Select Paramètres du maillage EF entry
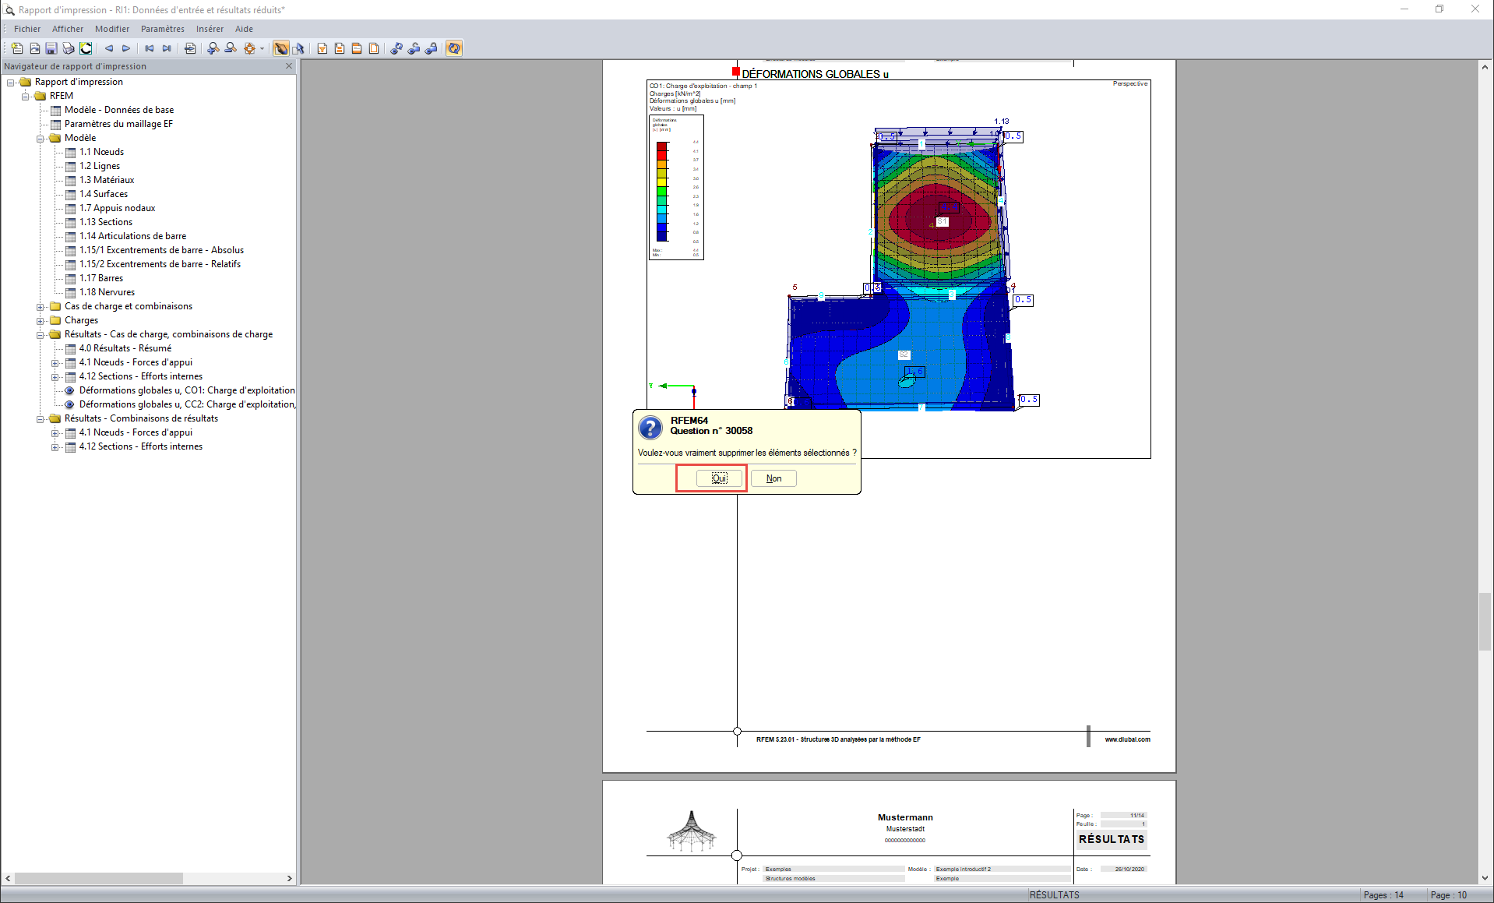 point(118,124)
